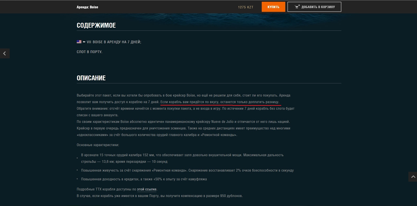Viewport: 417px width, 206px height.
Task: Jump to page top with up arrow
Action: (x=412, y=176)
